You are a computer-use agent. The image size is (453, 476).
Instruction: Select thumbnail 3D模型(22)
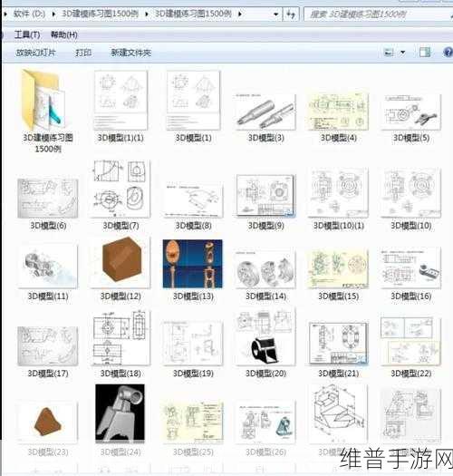click(410, 341)
